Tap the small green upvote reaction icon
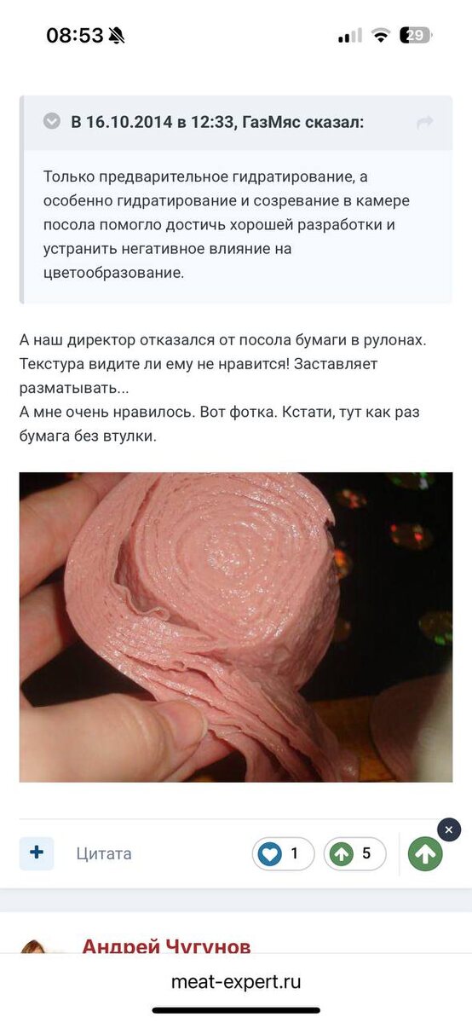This screenshot has width=472, height=1023. click(x=342, y=853)
